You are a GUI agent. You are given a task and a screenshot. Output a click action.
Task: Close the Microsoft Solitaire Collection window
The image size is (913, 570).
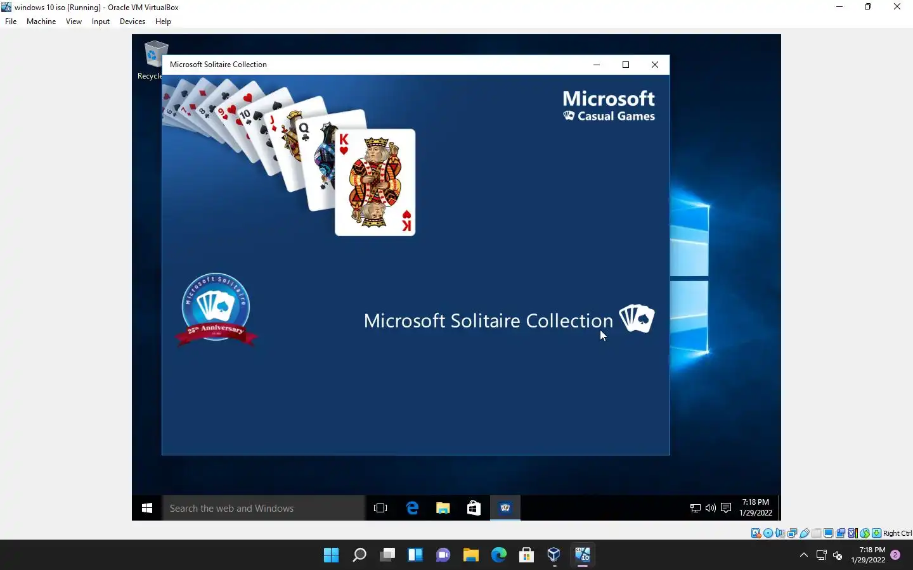[655, 65]
